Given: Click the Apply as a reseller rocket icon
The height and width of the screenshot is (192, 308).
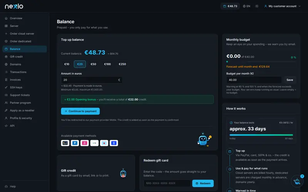Looking at the screenshot, I should 6,110.
